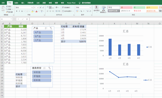Apply comma style format
162x98 pixels.
(x=84, y=11)
